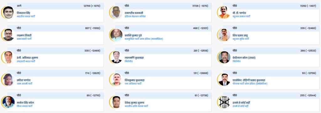The image size is (321, 113).
Task: Select the NOTA crossed-ballot icon
Action: coord(224,102)
